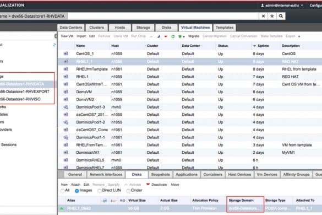Select the All disk type radio button
This screenshot has width=322, height=215.
pyautogui.click(x=63, y=191)
